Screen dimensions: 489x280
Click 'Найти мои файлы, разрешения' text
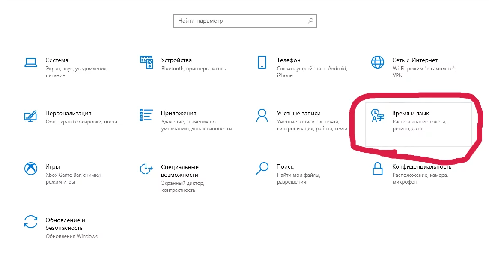[x=298, y=178]
